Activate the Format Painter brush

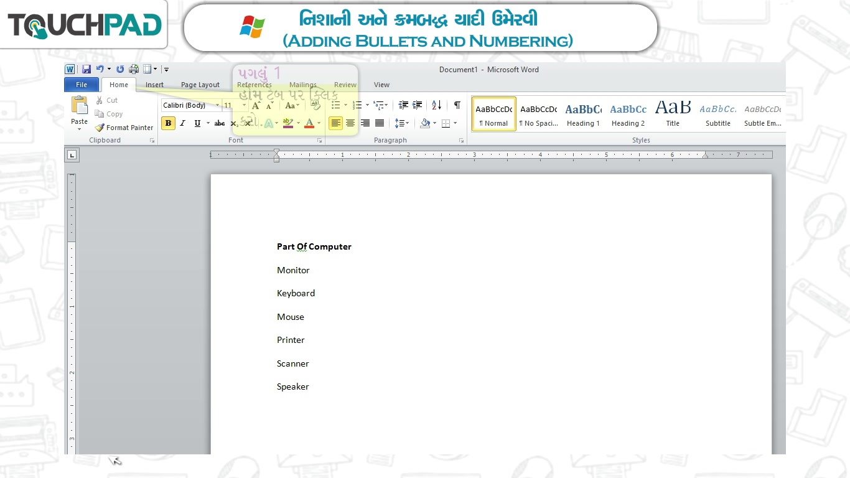(x=124, y=128)
